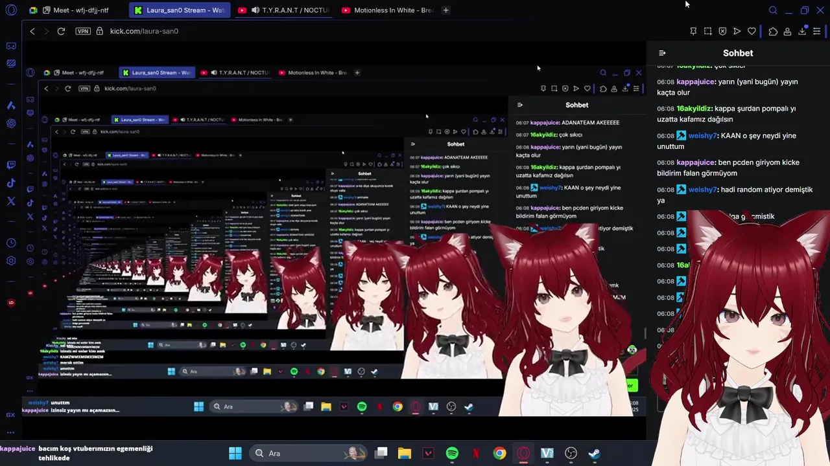Open ChatGPT panel in the sidebar
Viewport: 830px width, 466px height.
[x=11, y=123]
